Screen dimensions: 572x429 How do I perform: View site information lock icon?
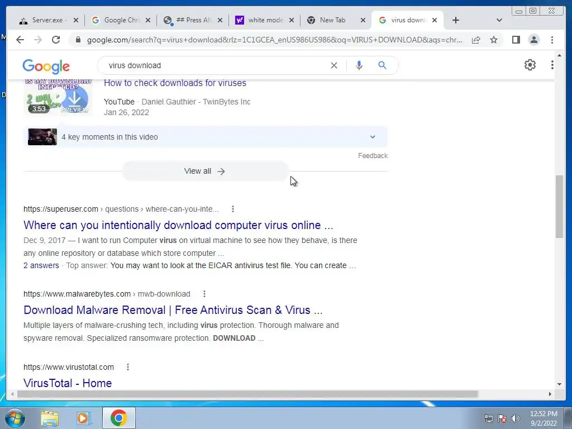pyautogui.click(x=78, y=40)
